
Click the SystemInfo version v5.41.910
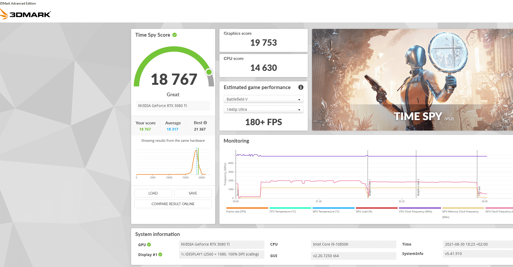[478, 254]
